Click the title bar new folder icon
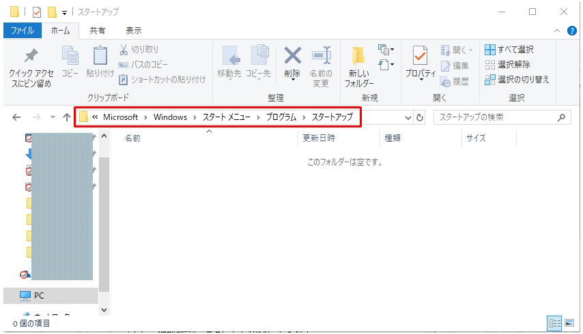583x334 pixels. [52, 12]
